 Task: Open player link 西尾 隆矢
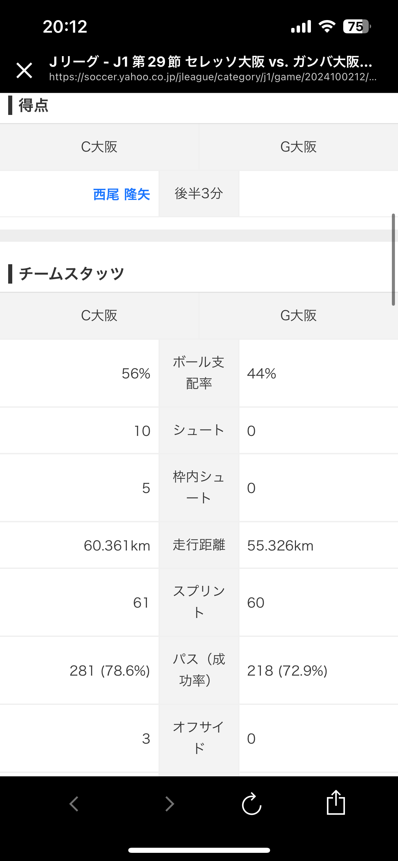[121, 195]
